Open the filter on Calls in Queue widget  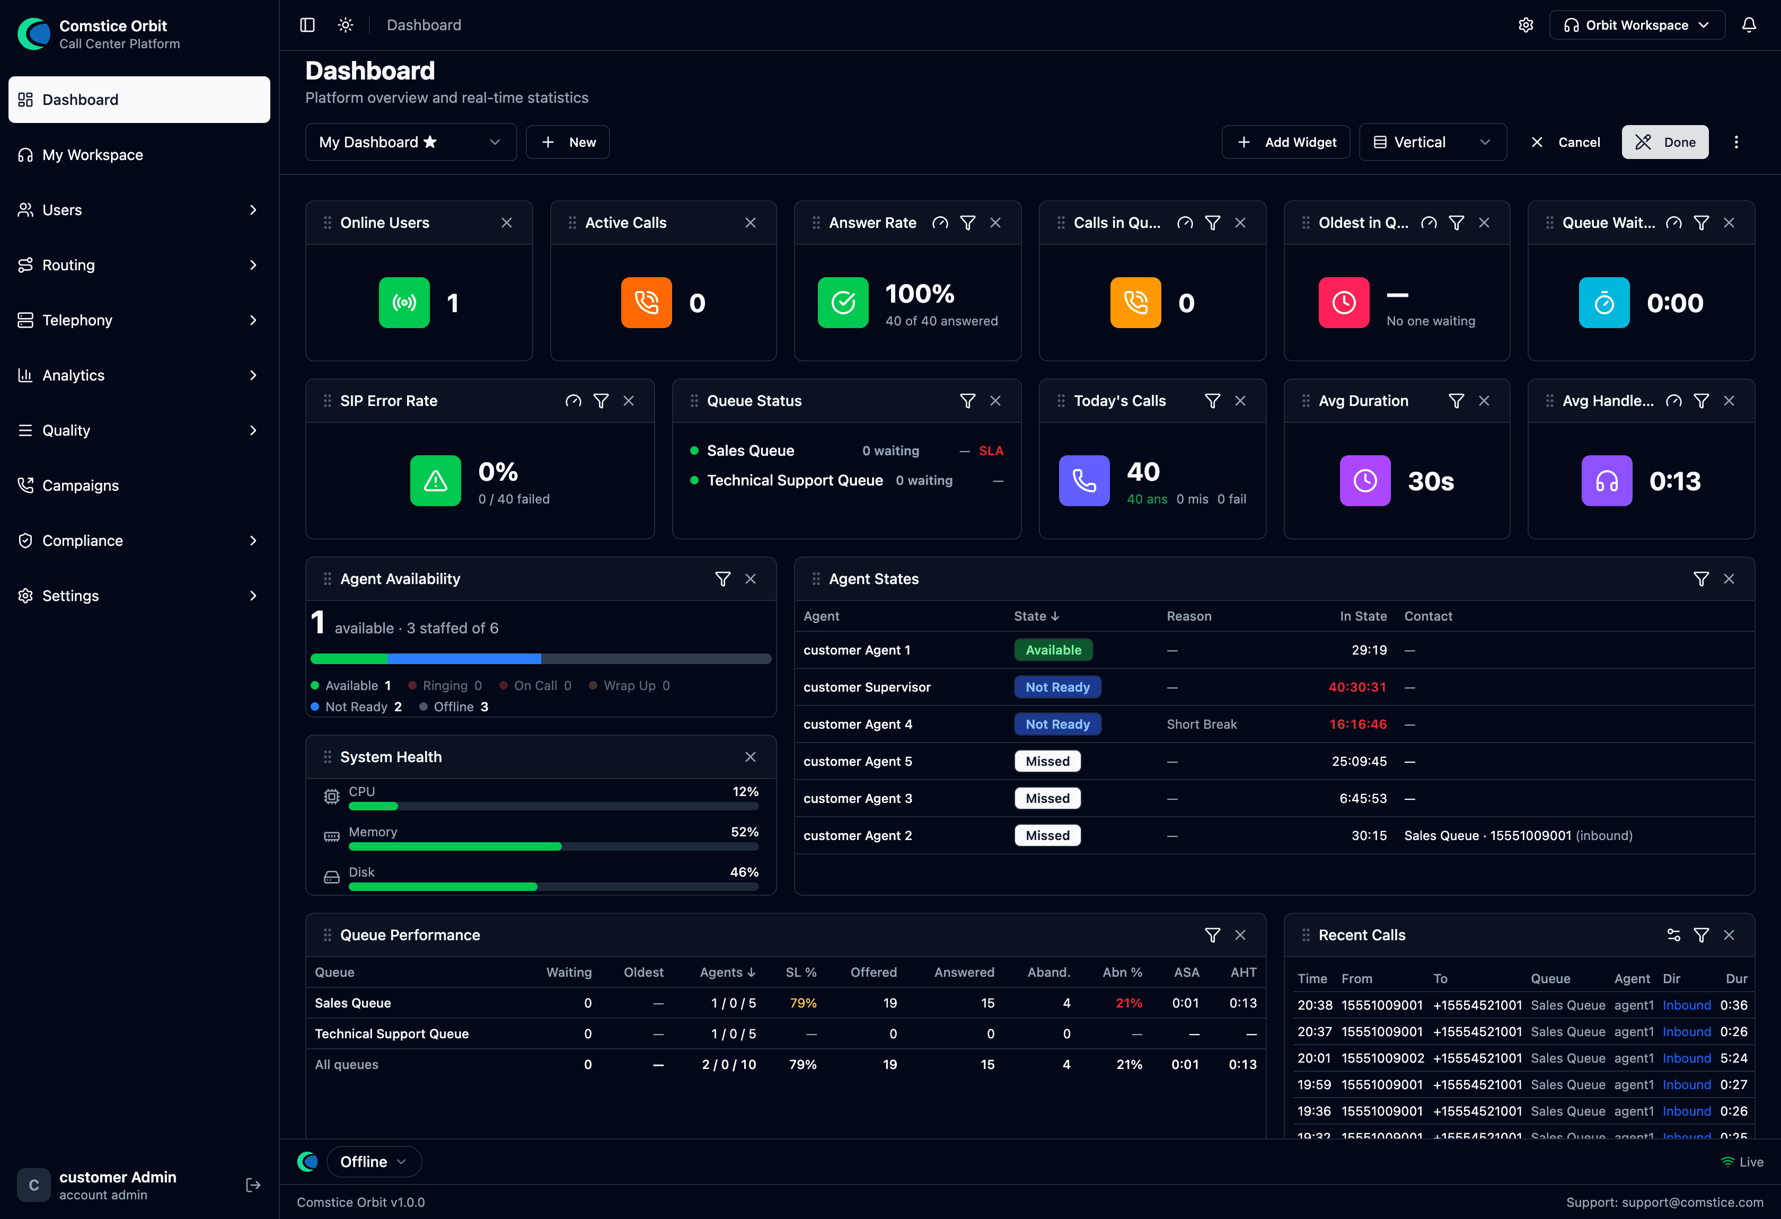click(1212, 223)
